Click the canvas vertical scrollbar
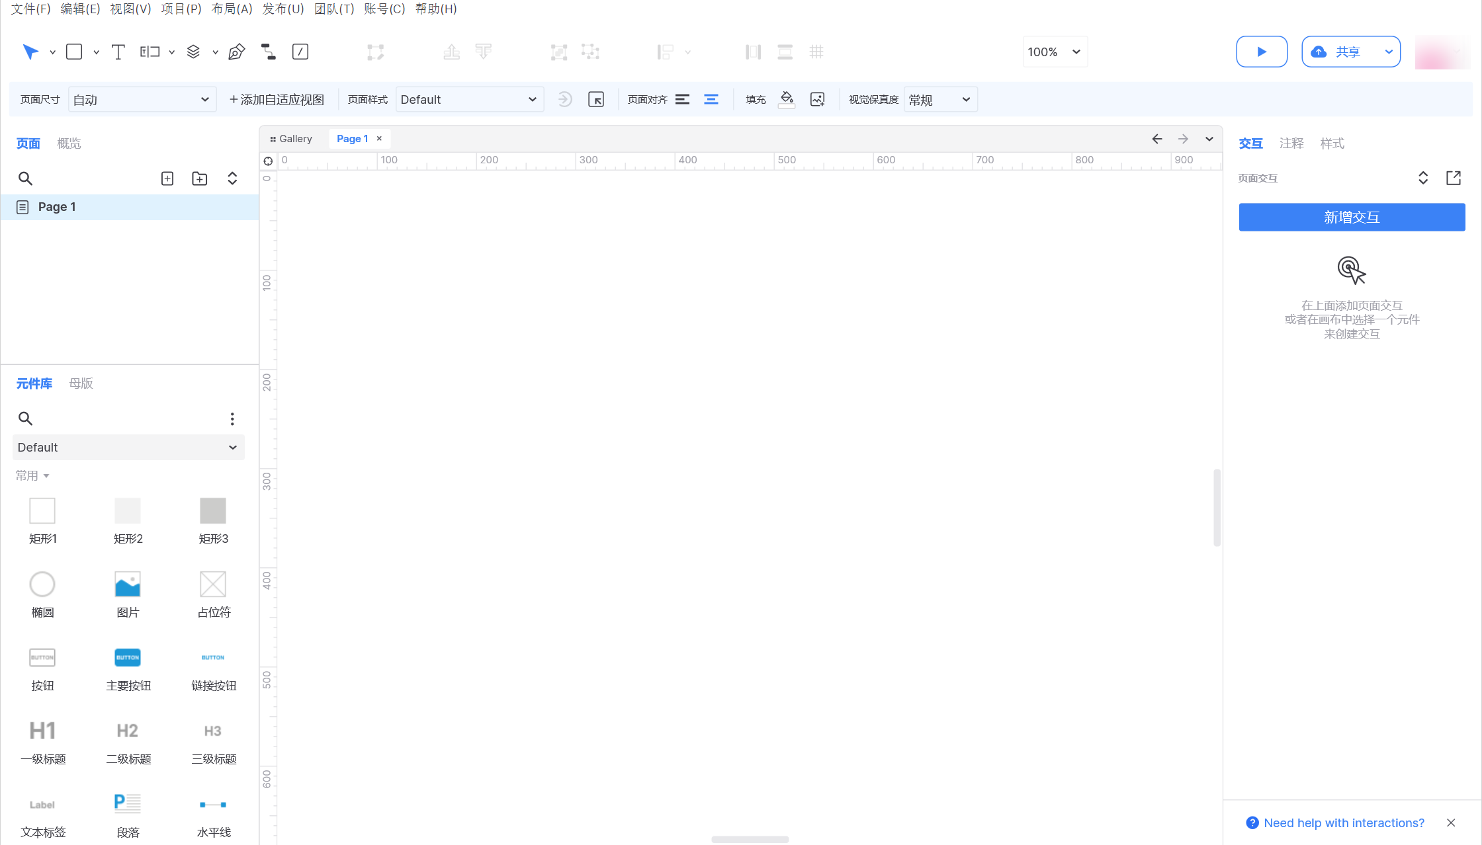This screenshot has width=1482, height=845. tap(1217, 508)
